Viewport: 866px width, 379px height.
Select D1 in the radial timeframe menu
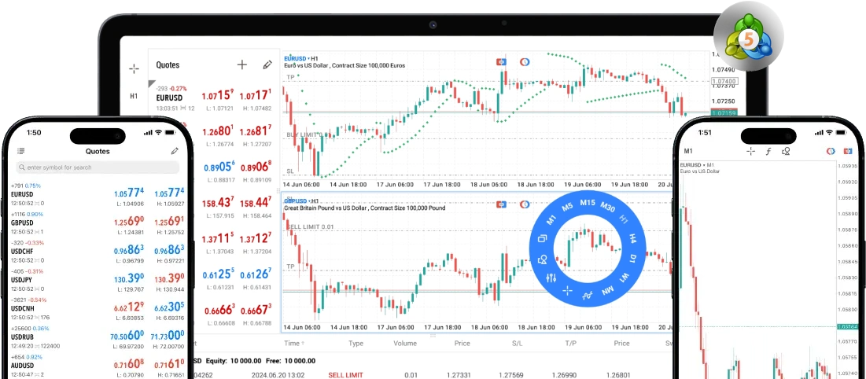(x=633, y=258)
